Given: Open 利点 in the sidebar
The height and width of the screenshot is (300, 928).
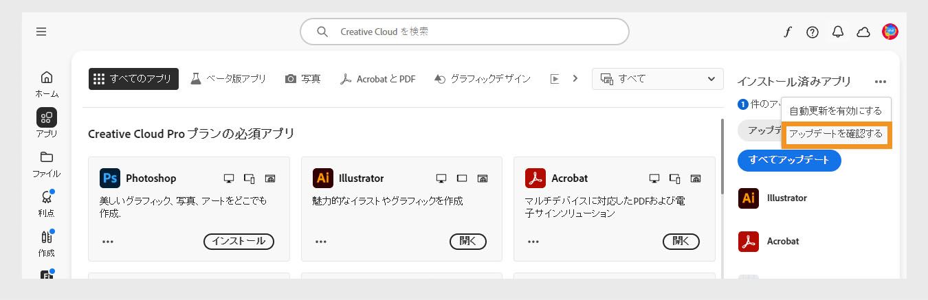Looking at the screenshot, I should [x=47, y=204].
